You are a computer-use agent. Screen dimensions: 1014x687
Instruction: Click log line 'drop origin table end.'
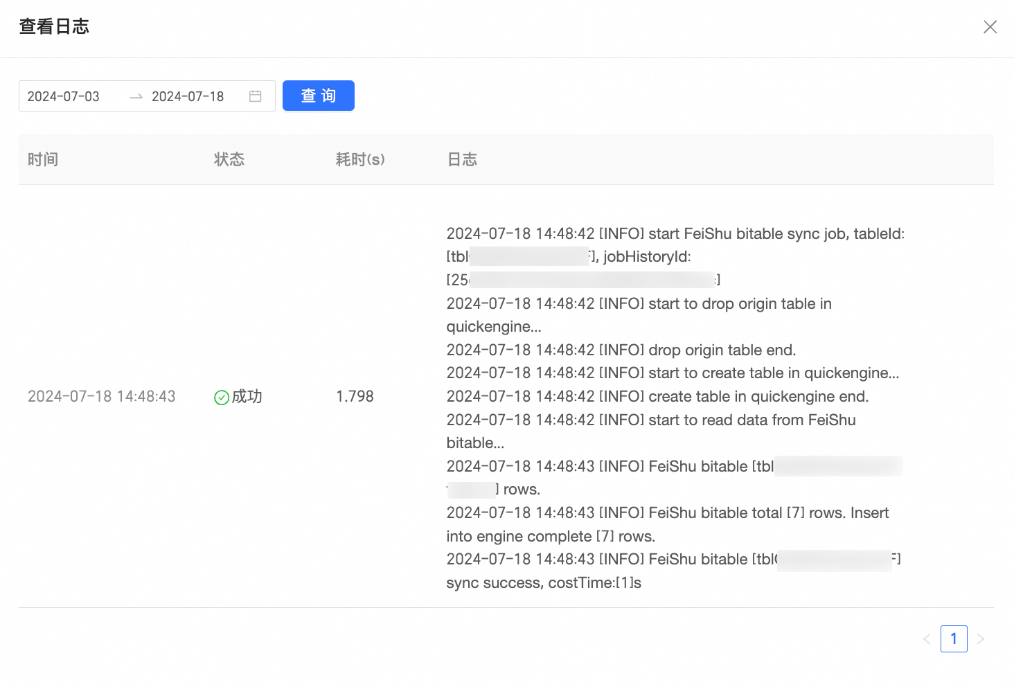click(x=621, y=350)
